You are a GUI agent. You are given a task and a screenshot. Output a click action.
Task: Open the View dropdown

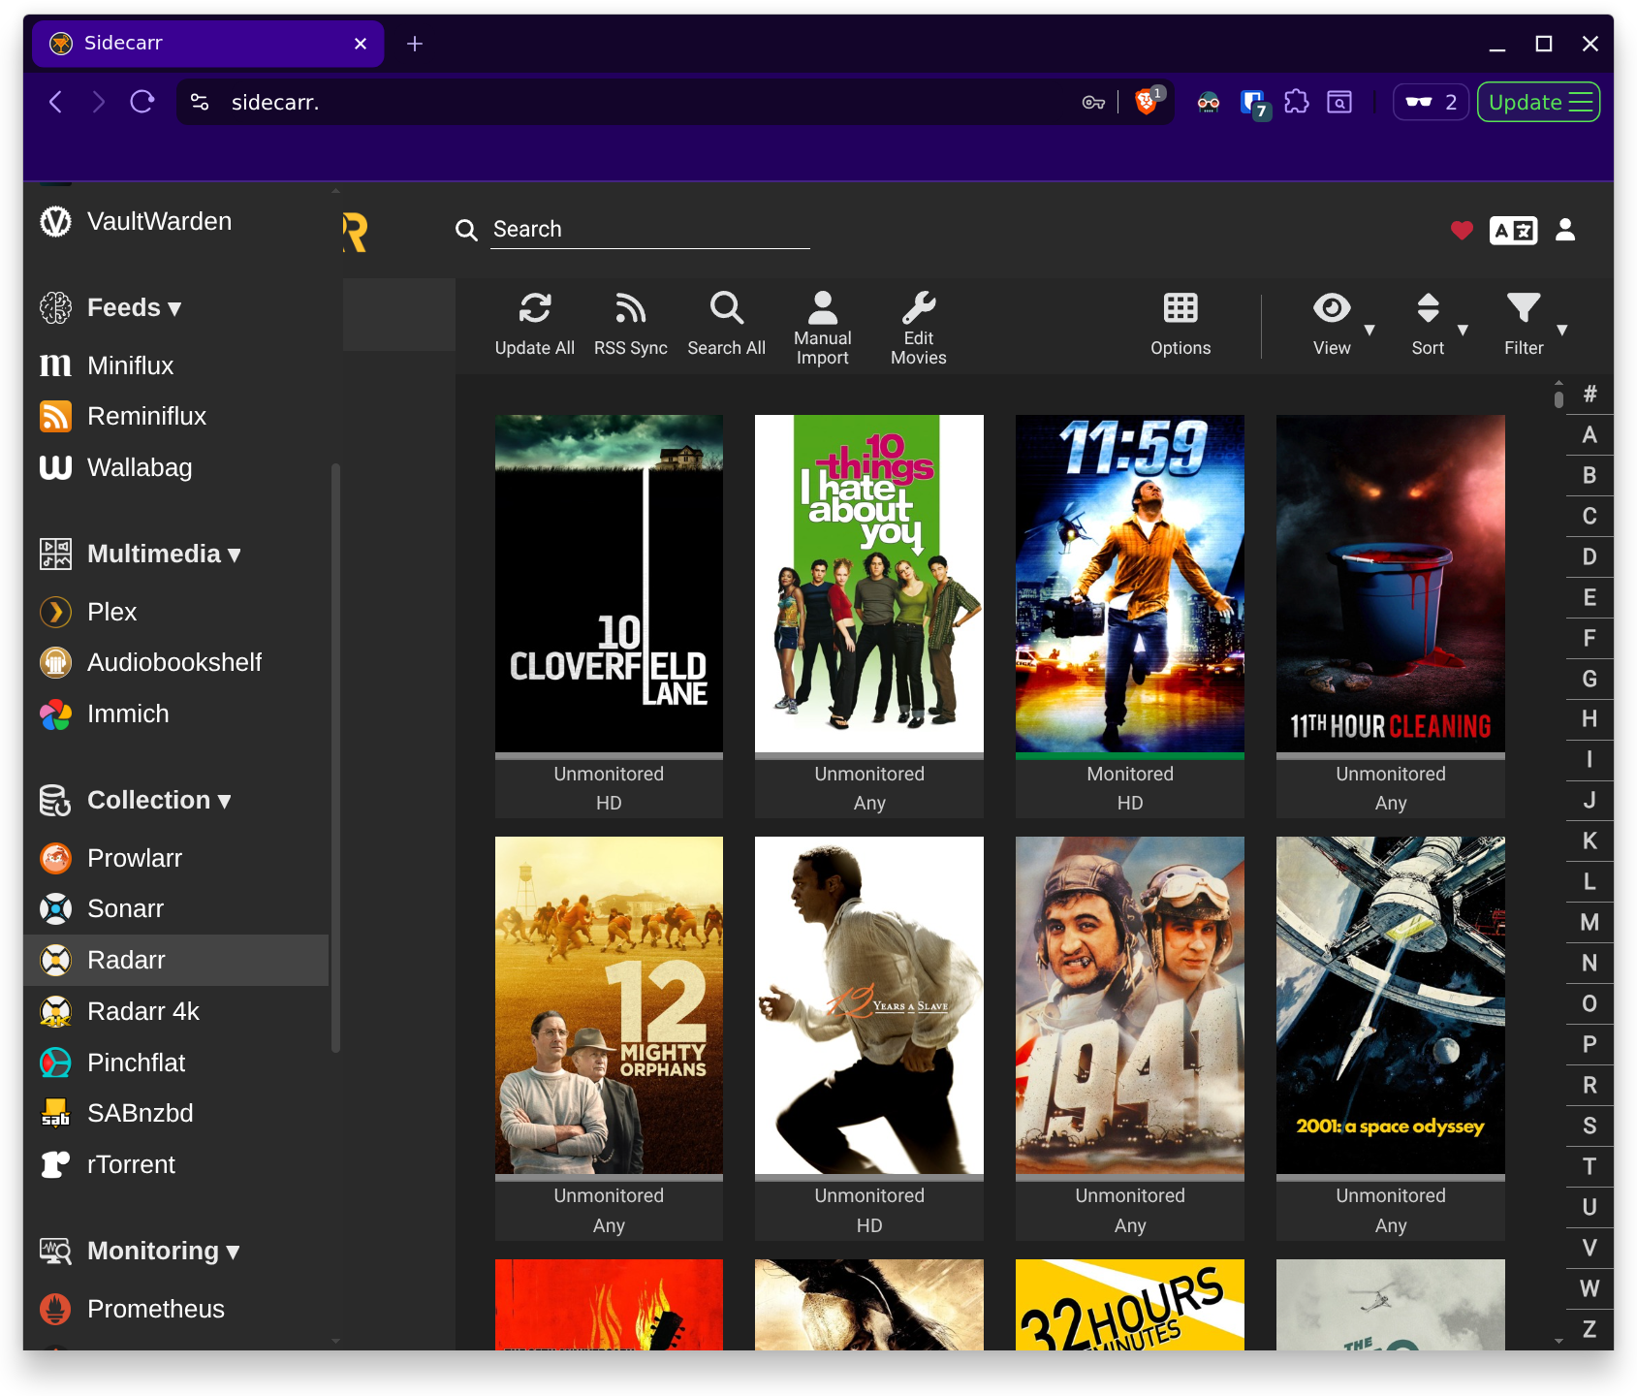pos(1342,326)
